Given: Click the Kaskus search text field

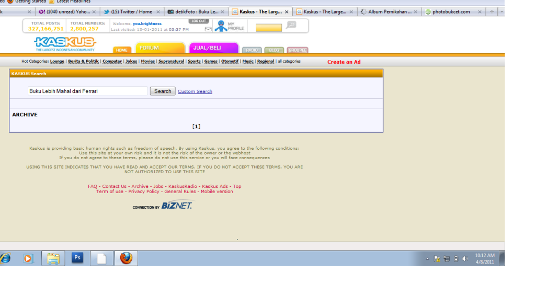Looking at the screenshot, I should tap(87, 91).
